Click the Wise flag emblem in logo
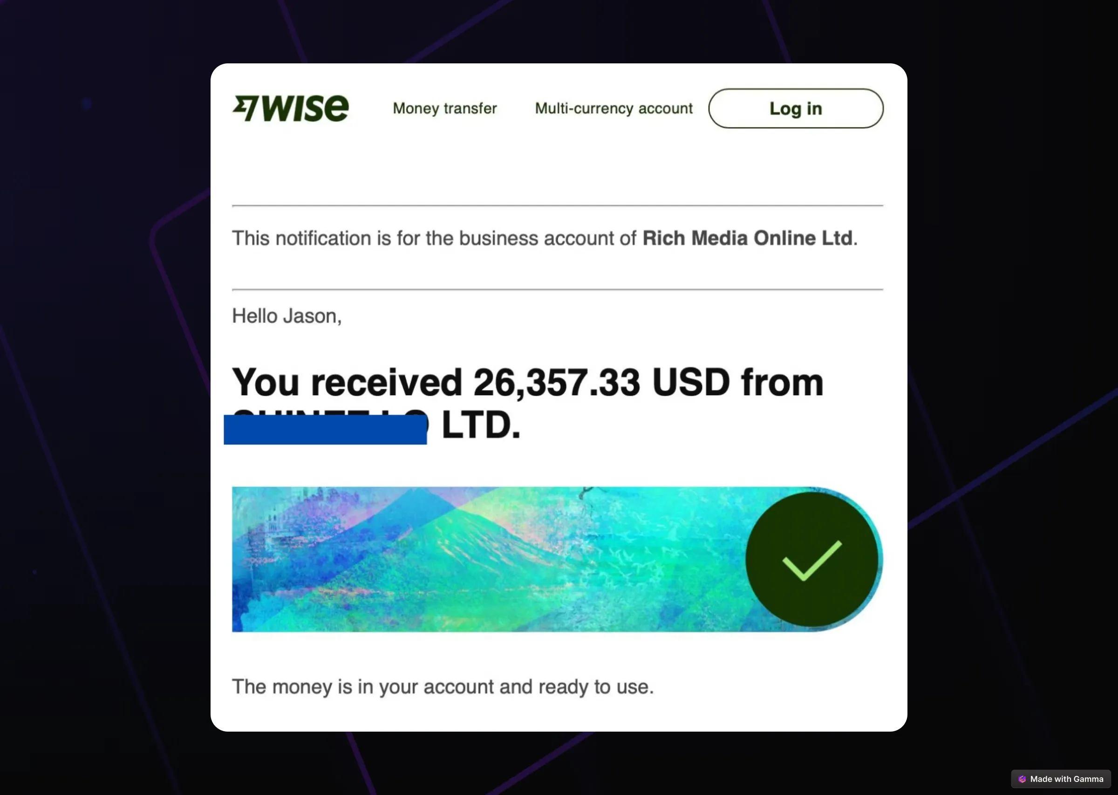Screen dimensions: 1118x795 pos(245,108)
